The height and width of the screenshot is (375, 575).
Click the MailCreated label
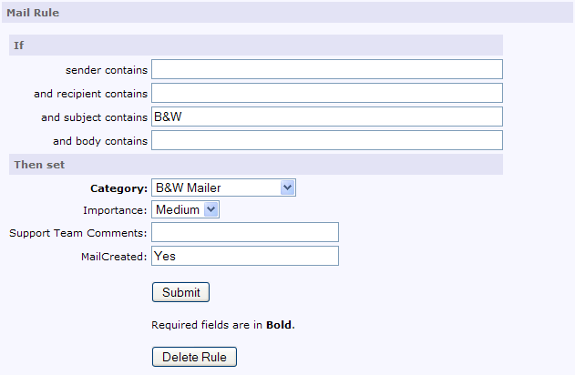[x=114, y=257]
